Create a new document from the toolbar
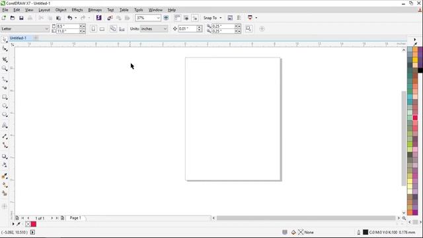The width and height of the screenshot is (423, 238). (x=4, y=18)
